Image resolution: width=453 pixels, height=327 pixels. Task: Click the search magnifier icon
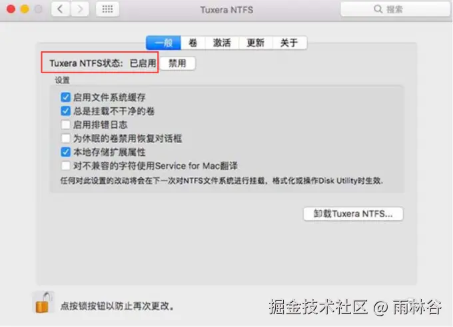(378, 9)
